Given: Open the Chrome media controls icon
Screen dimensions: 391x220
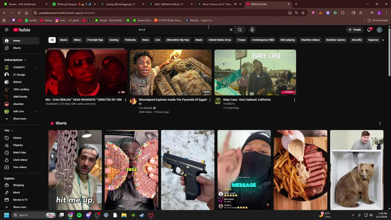Looking at the screenshot, I should click(x=372, y=13).
